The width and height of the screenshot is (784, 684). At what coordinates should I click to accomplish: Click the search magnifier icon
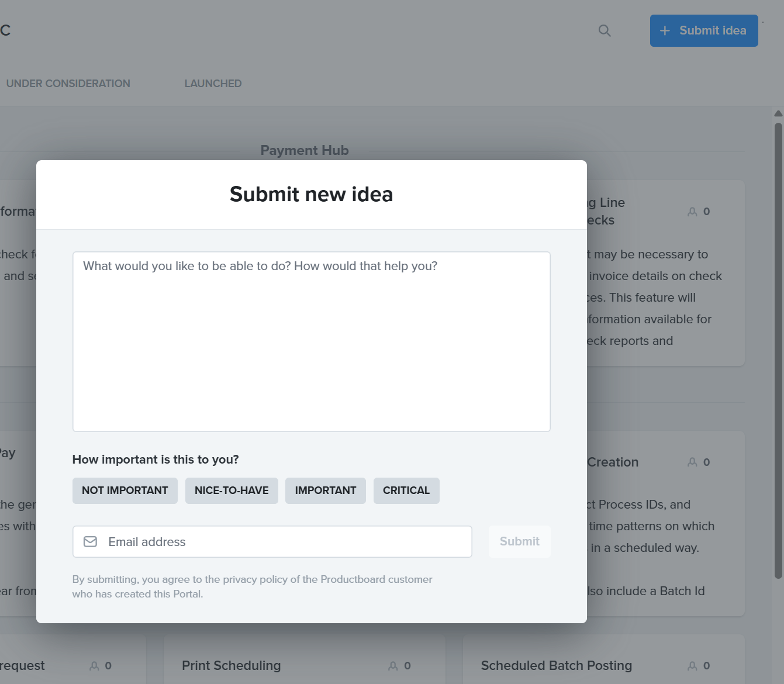605,31
